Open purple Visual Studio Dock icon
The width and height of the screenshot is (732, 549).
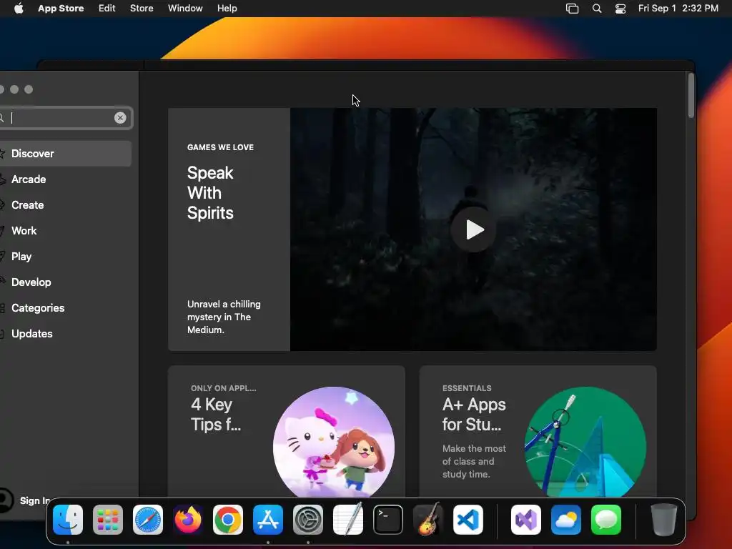click(x=526, y=520)
